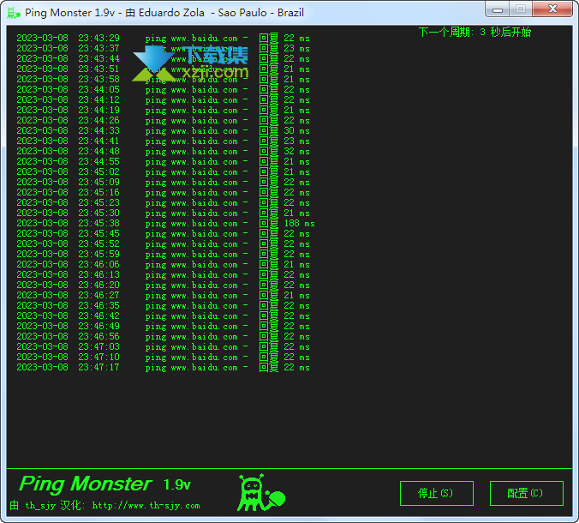Select the log row at 23:45:02
Image resolution: width=579 pixels, height=523 pixels.
coord(163,171)
